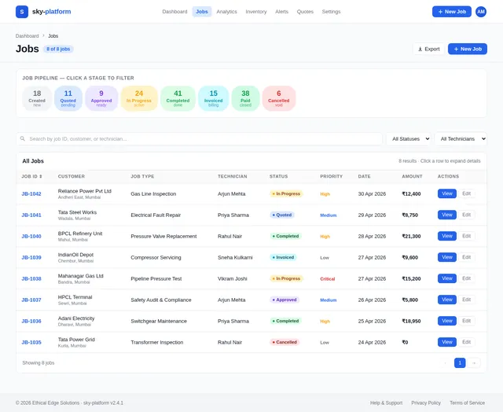Focus the job search input field
This screenshot has width=503, height=412.
point(199,138)
